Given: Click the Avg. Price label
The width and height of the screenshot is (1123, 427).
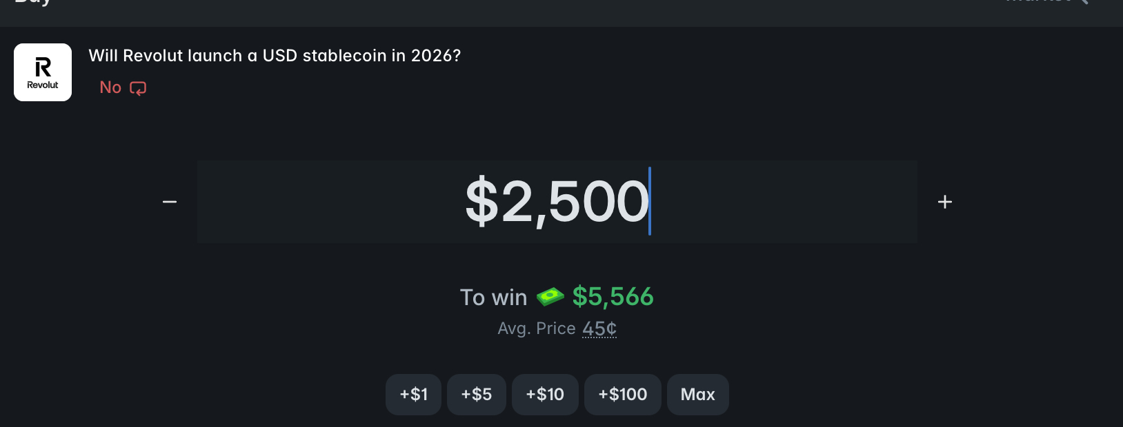Looking at the screenshot, I should (537, 329).
